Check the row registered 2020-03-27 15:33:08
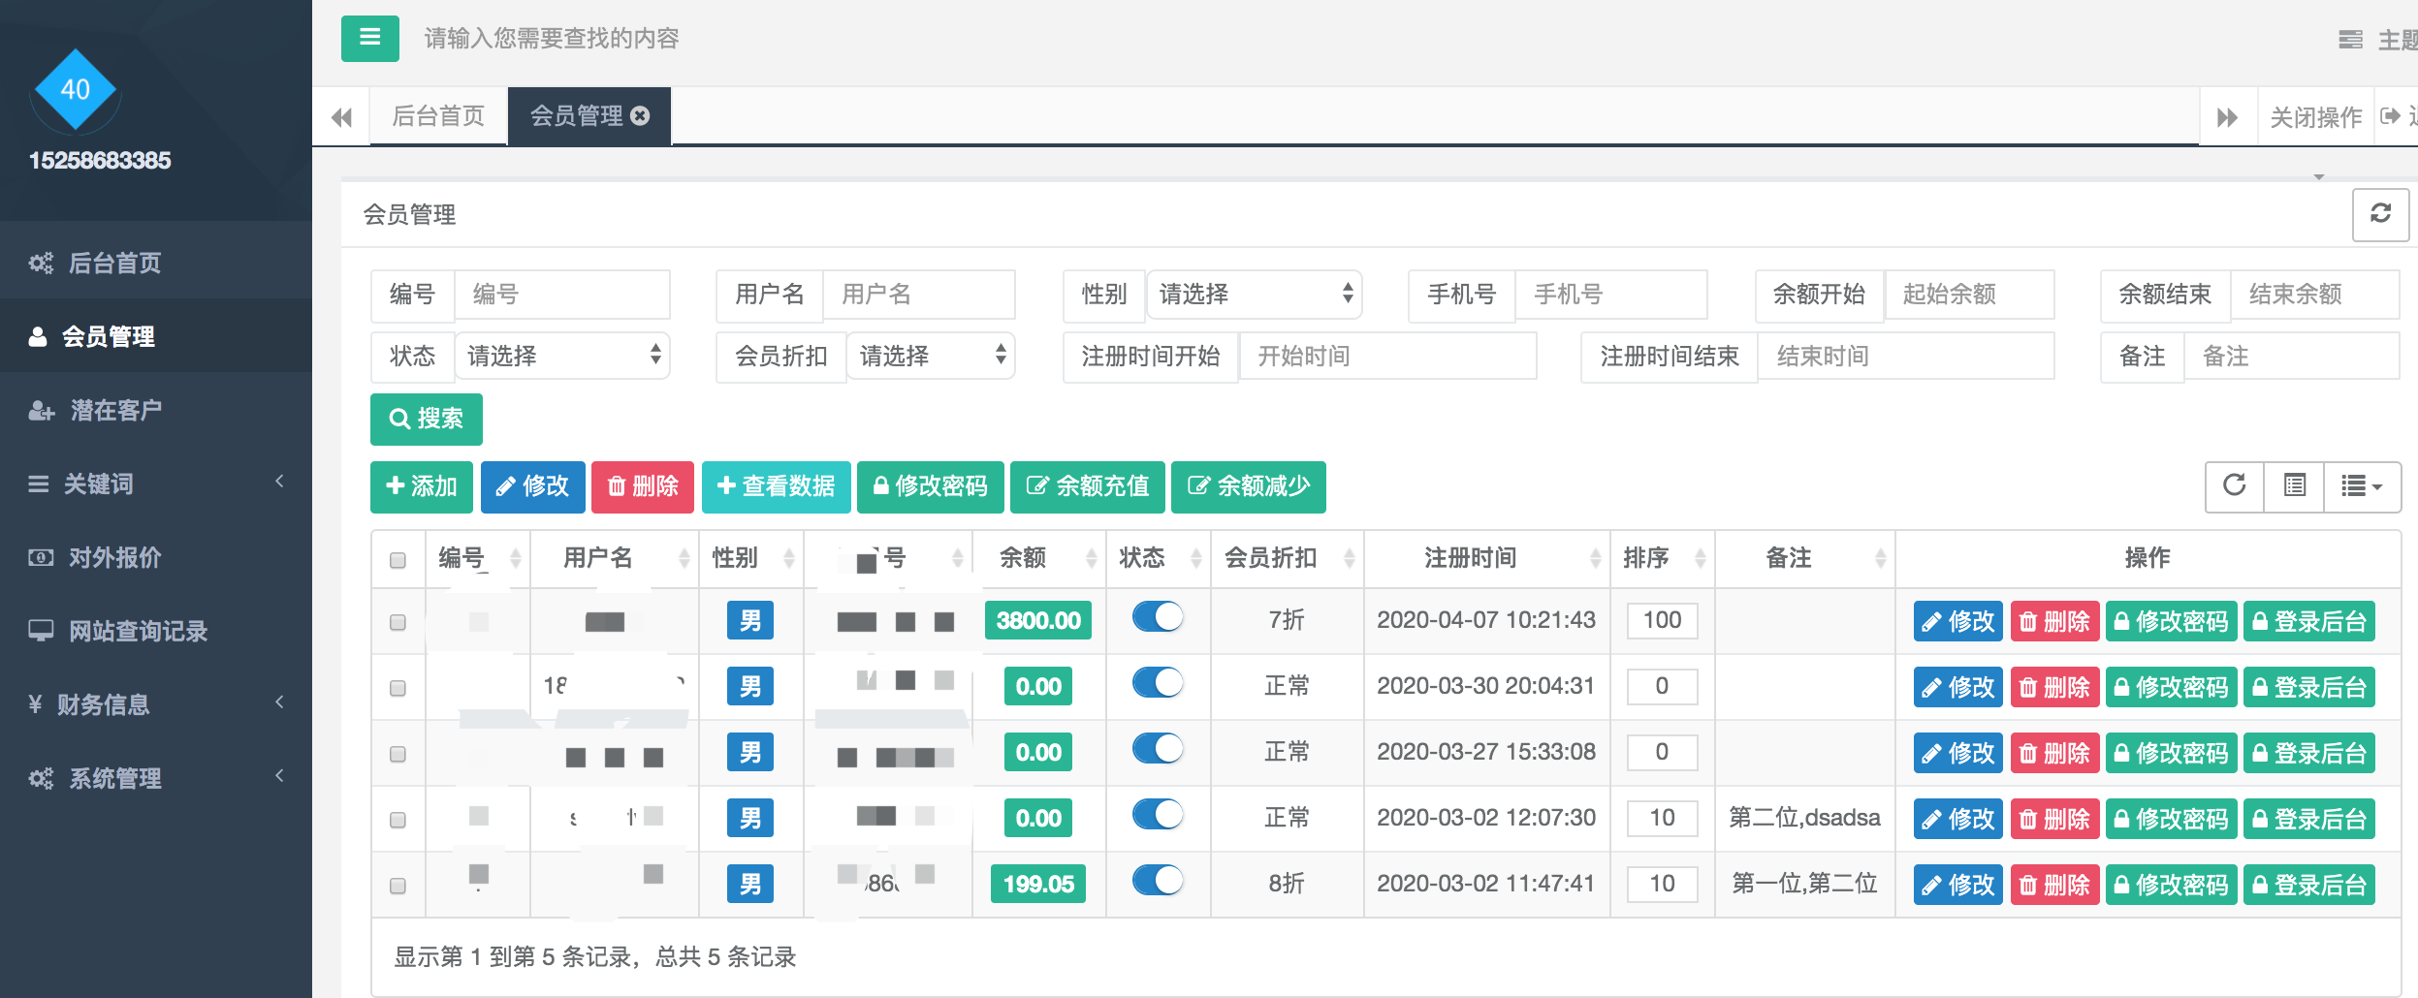Image resolution: width=2418 pixels, height=998 pixels. [x=398, y=754]
